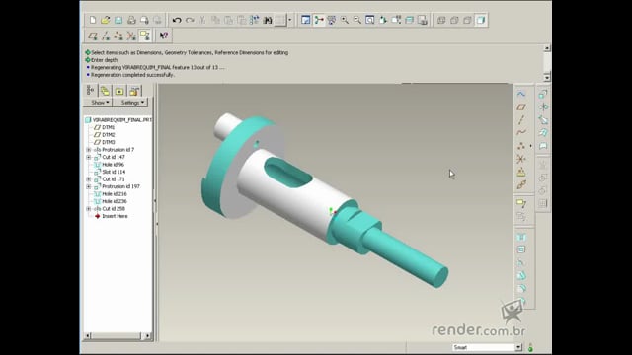Click model tree horizontal scrollbar left arrow
This screenshot has height=355, width=632.
pos(88,335)
